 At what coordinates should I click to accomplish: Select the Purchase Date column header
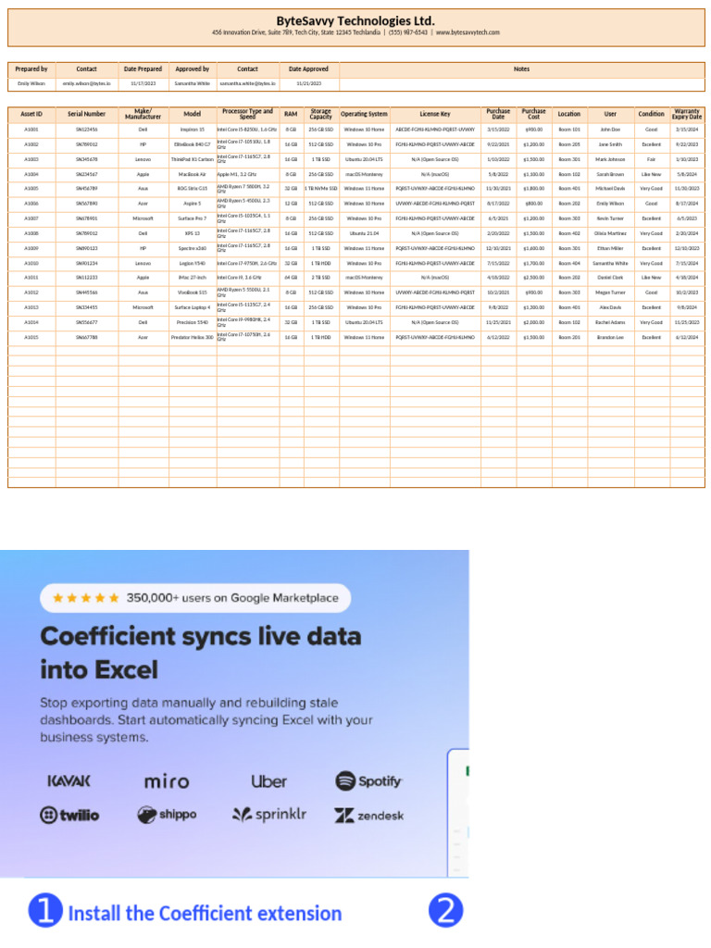[x=498, y=114]
